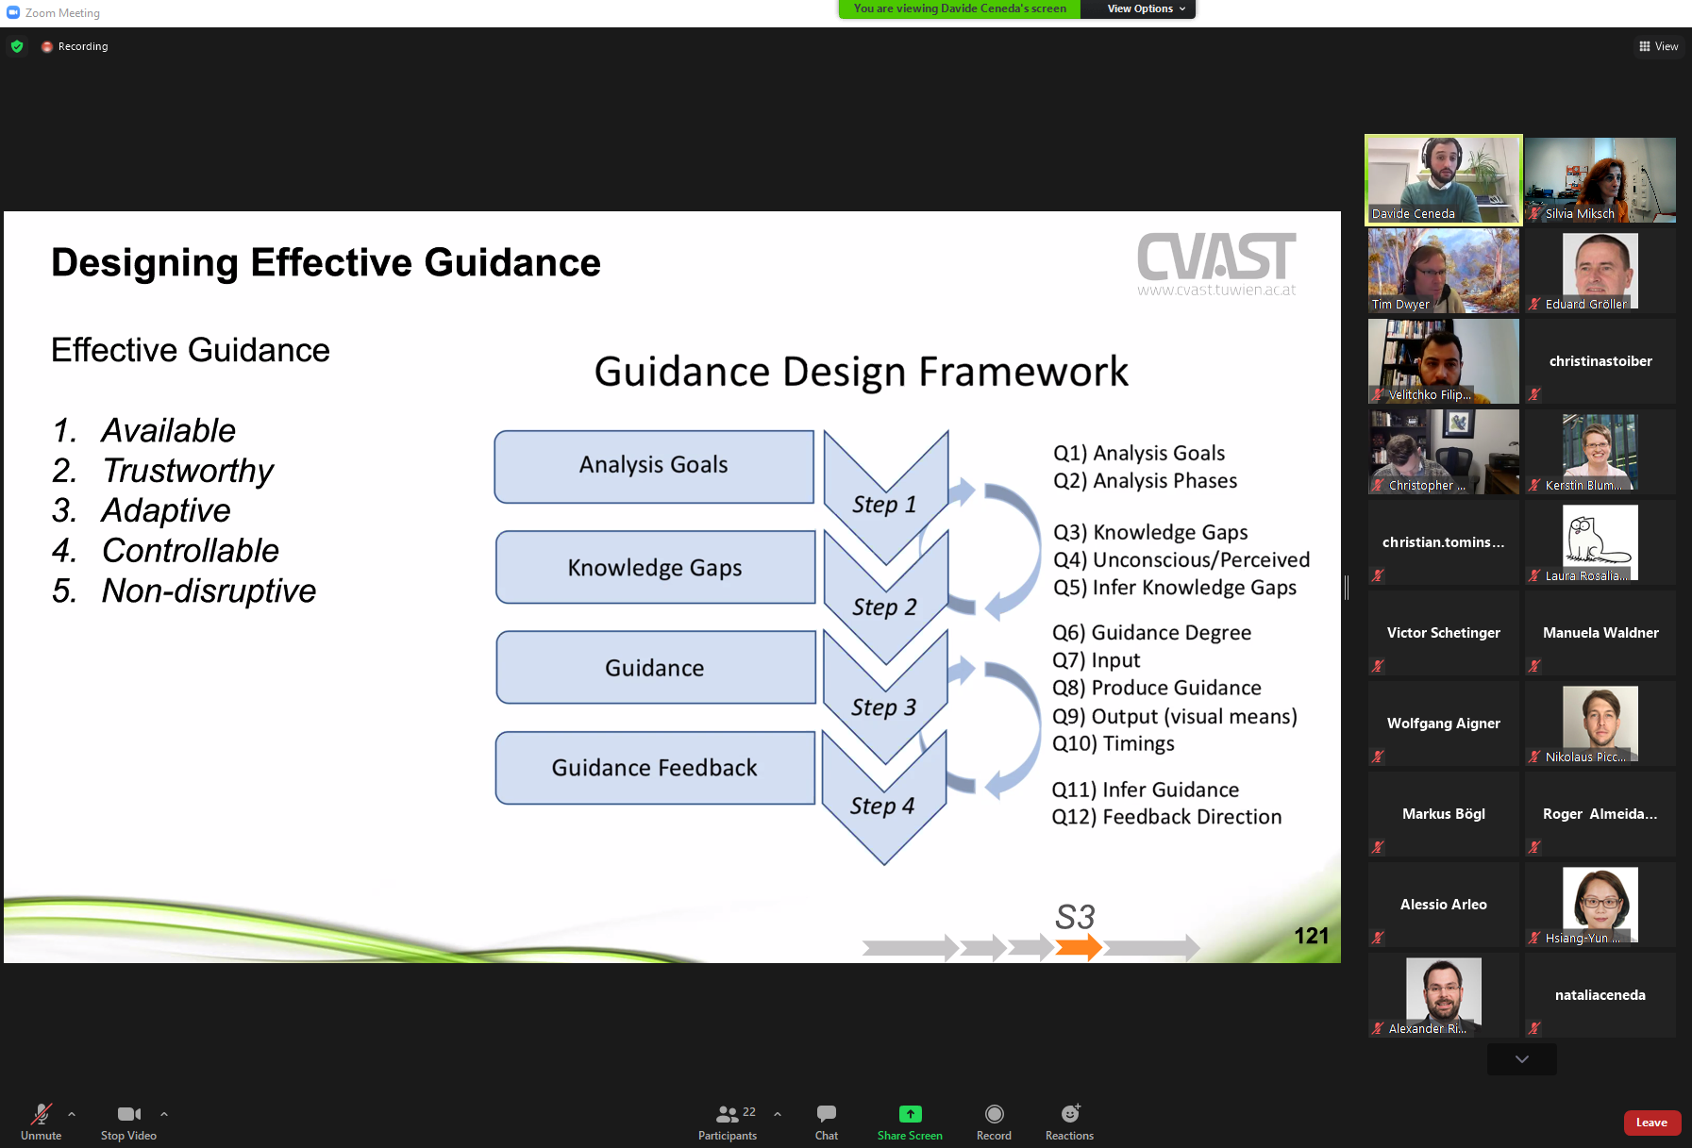Expand audio settings arrow next to Unmute

coord(72,1114)
